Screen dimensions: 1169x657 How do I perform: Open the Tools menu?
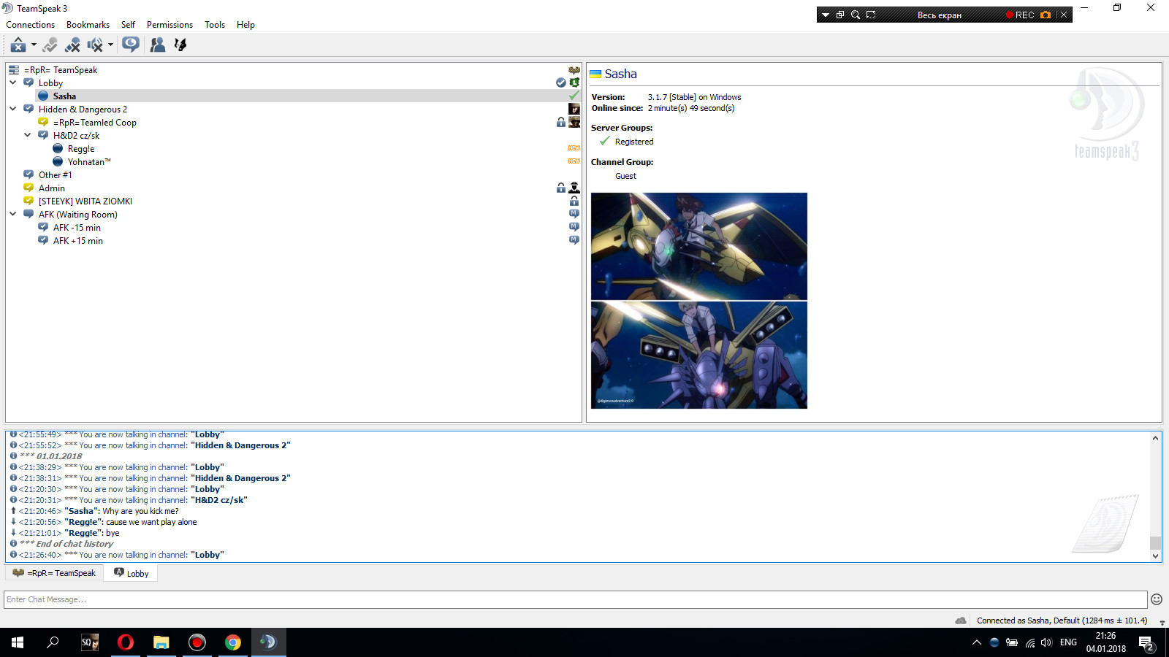[215, 25]
